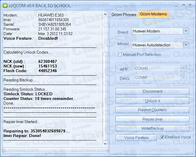This screenshot has height=157, width=196.
Task: Uncheck the Enabled Voice checkbox
Action: [162, 137]
